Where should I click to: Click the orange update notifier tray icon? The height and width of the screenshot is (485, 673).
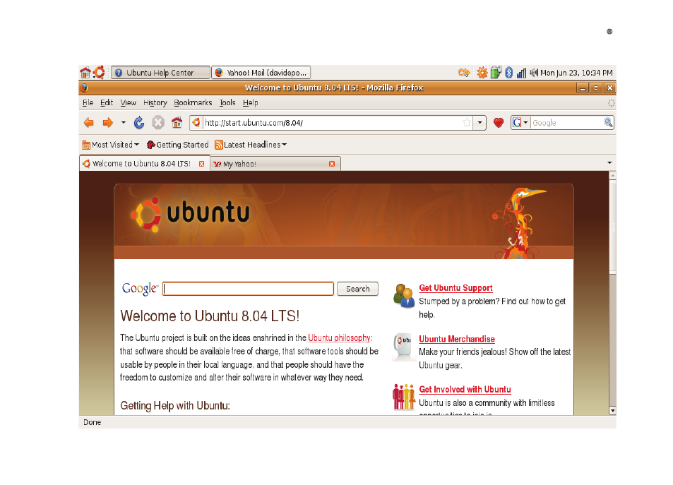(482, 73)
